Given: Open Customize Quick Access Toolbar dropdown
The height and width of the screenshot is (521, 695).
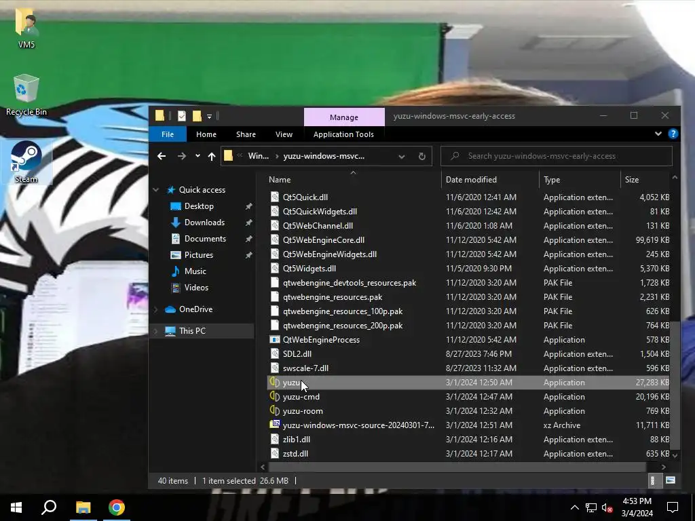Looking at the screenshot, I should click(209, 117).
